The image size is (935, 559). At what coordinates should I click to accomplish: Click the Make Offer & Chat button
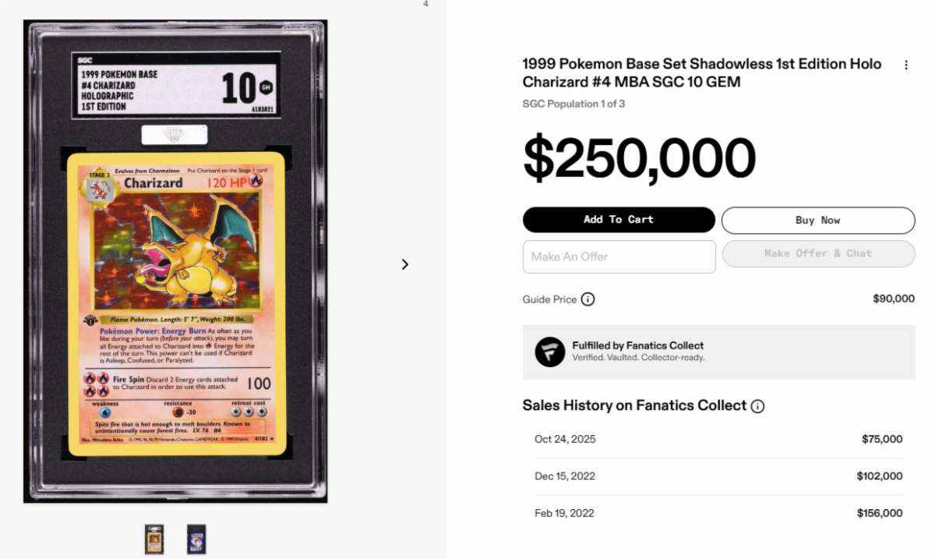(818, 253)
